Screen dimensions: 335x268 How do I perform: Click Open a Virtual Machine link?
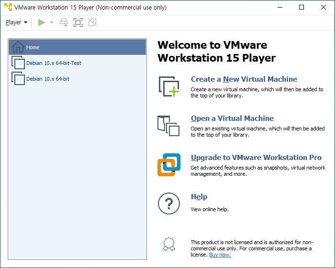[232, 118]
